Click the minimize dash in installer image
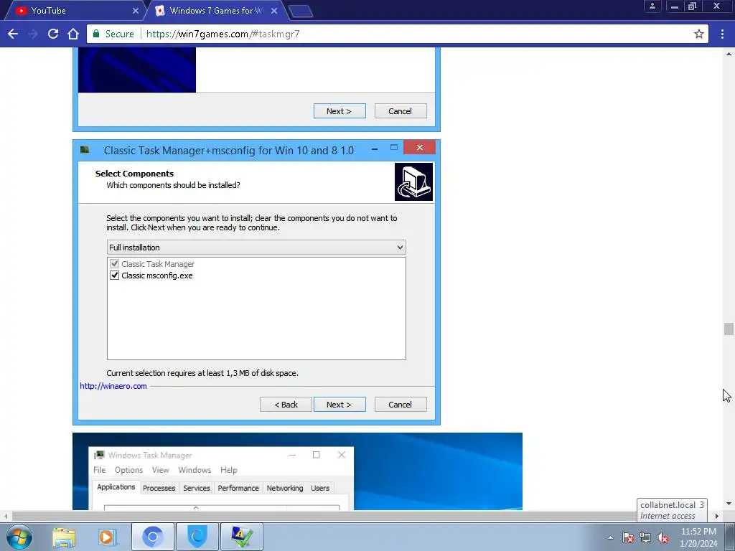 pos(375,149)
